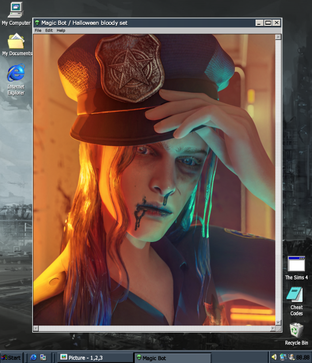Open the File menu
This screenshot has width=312, height=363.
tap(38, 31)
